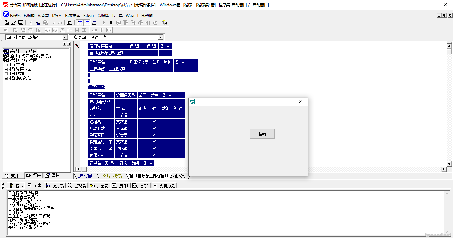Click the Save floppy disk icon
453x239 pixels.
21,23
